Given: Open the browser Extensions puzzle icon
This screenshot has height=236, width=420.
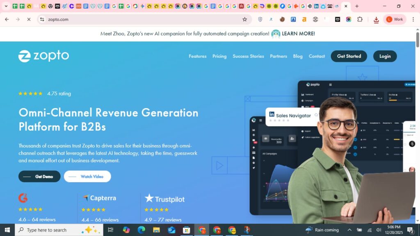Looking at the screenshot, I should point(360,19).
